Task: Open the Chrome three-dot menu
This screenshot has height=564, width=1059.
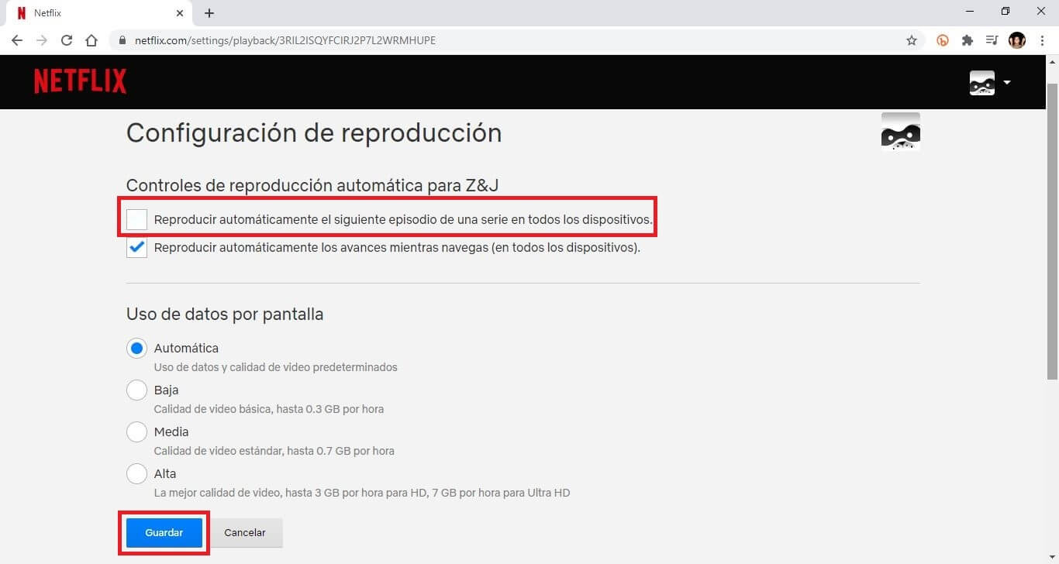Action: pos(1042,40)
